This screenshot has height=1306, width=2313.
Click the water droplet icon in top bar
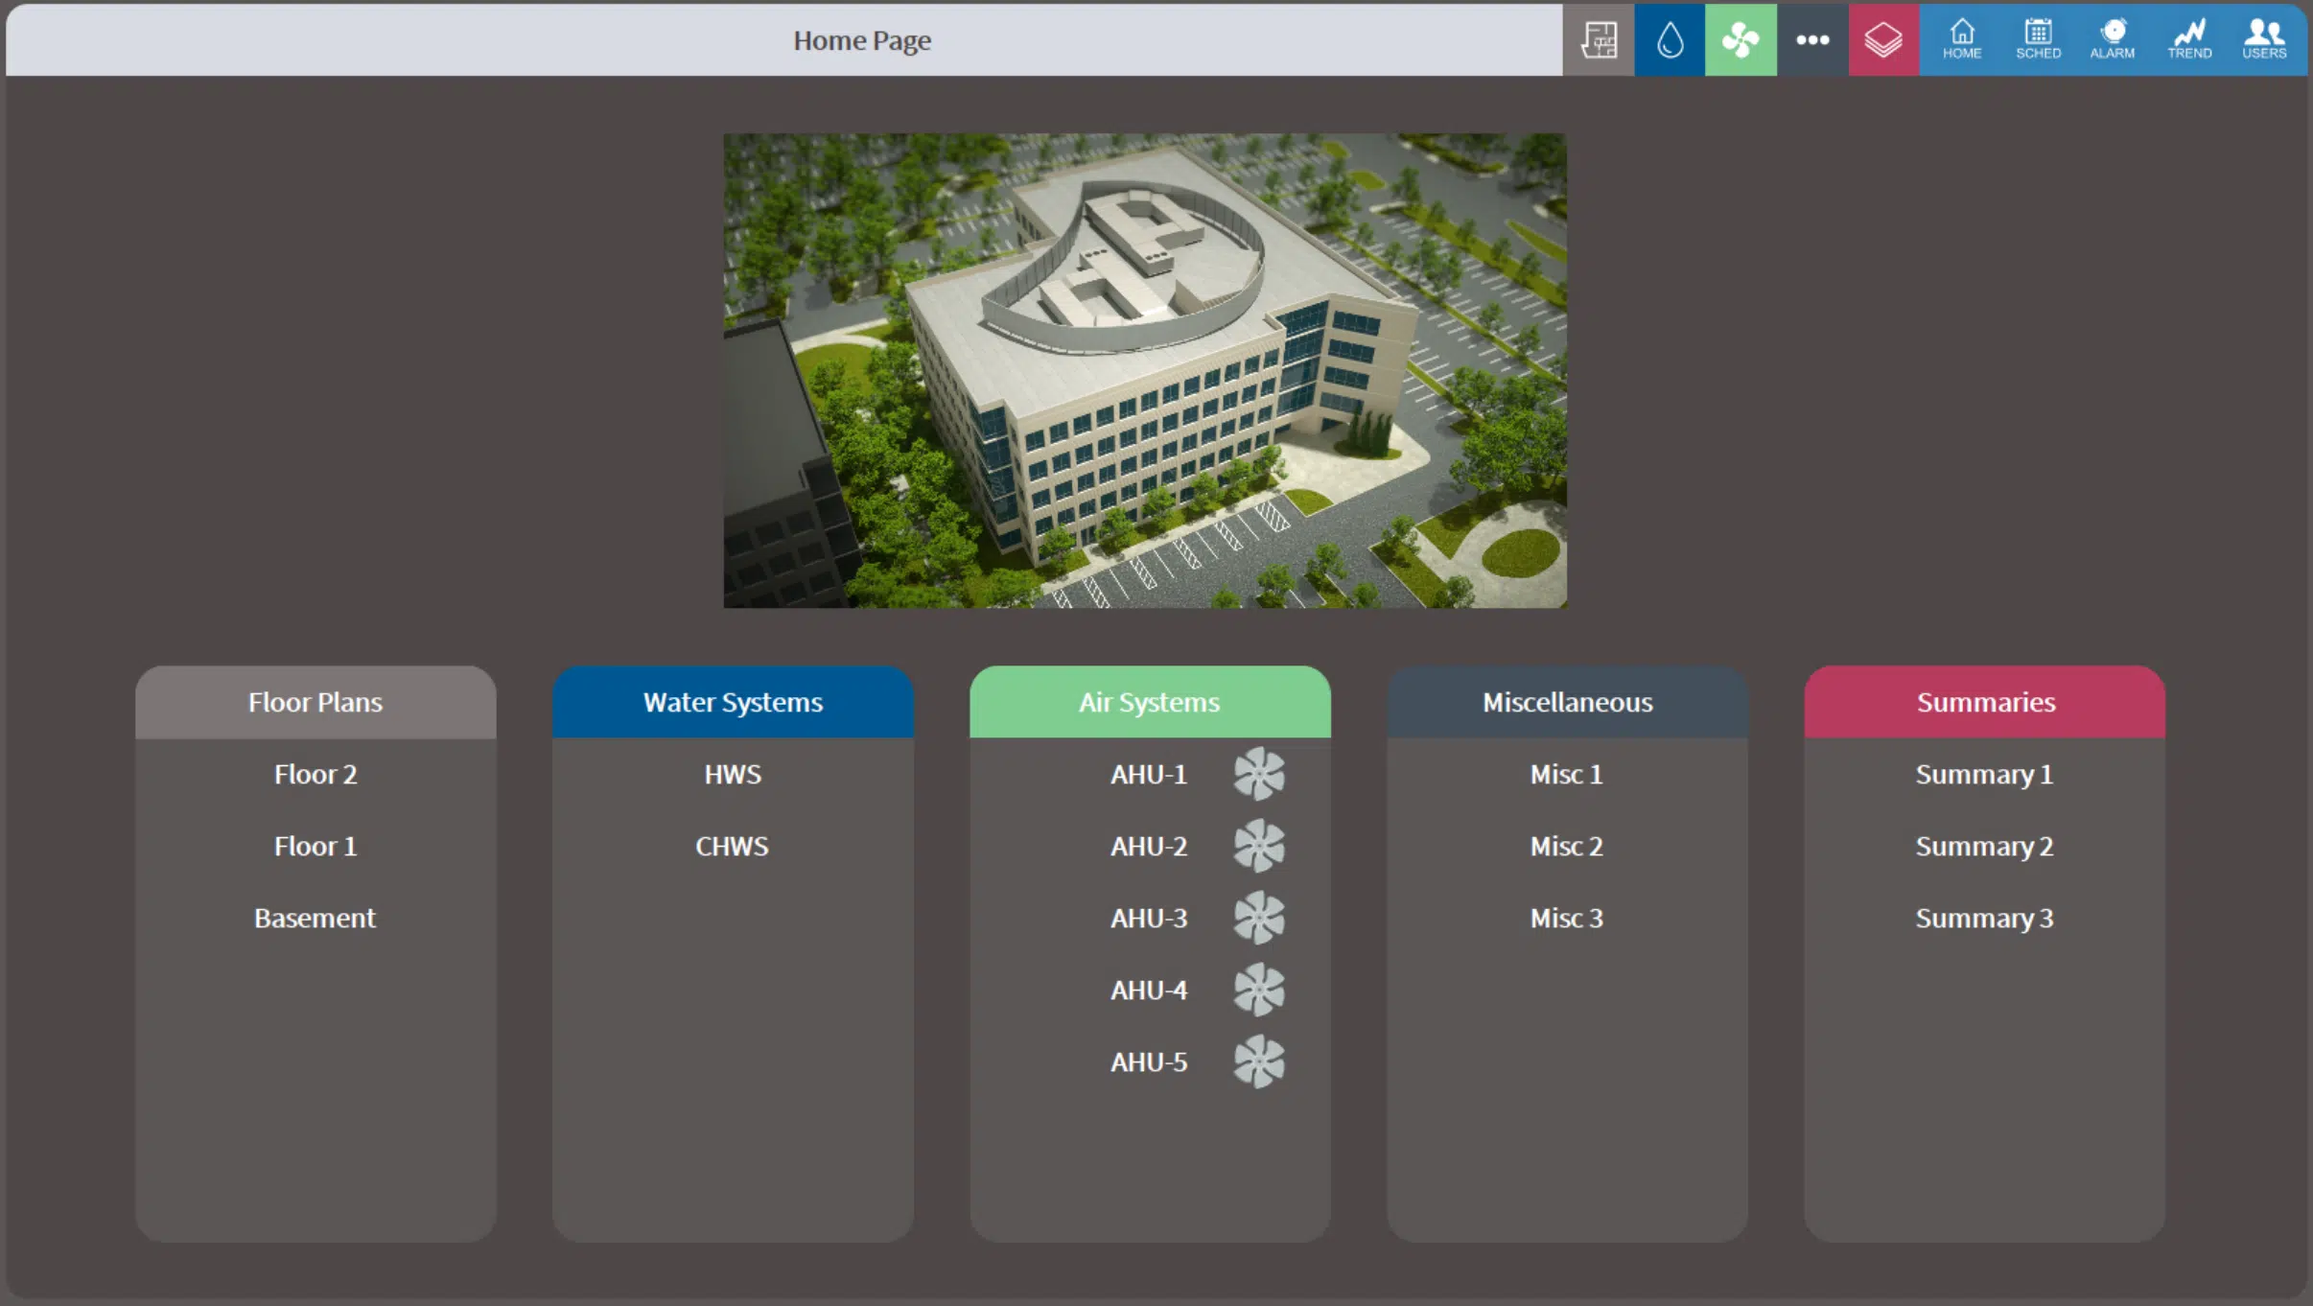(x=1670, y=40)
